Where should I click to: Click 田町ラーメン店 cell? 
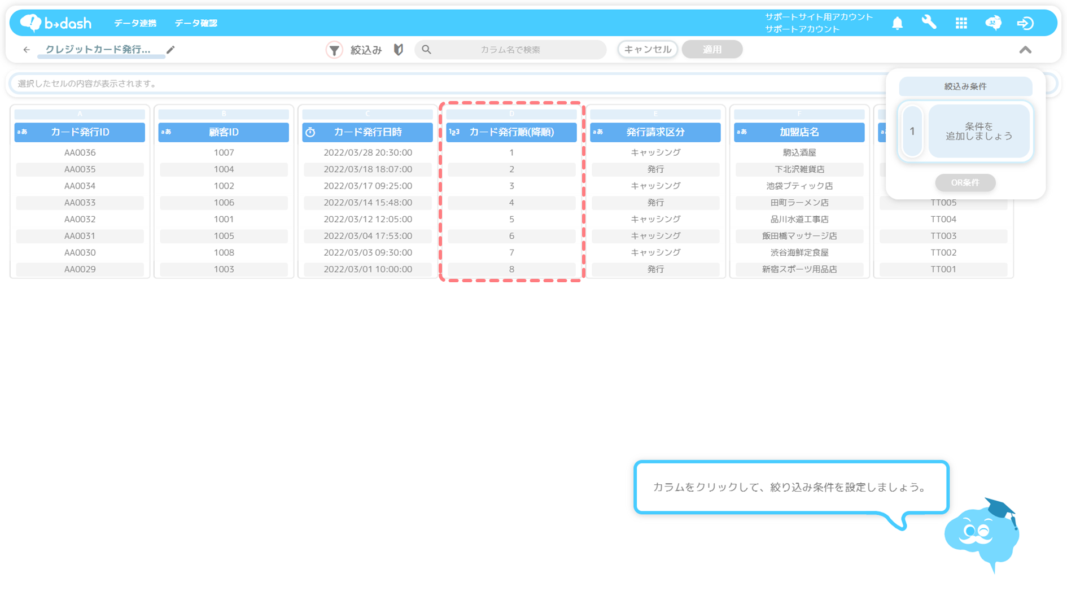[799, 203]
